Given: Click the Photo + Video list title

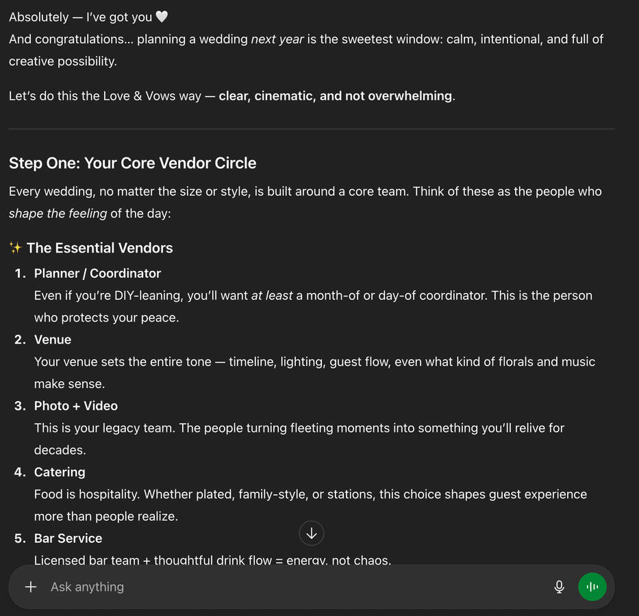Looking at the screenshot, I should 76,406.
